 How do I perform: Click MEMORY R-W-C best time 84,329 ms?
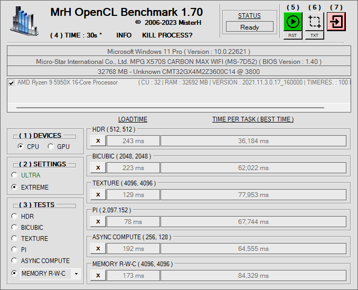click(253, 276)
